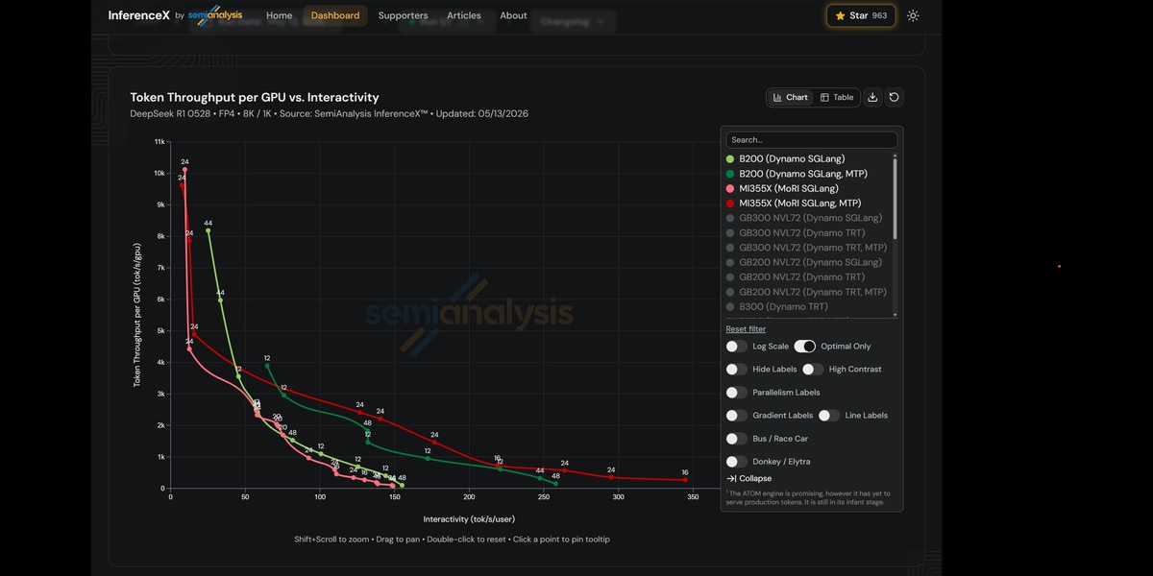This screenshot has width=1153, height=576.
Task: Enable GB300 NVL72 (Dynamo TRT, MTP) series
Action: click(806, 248)
